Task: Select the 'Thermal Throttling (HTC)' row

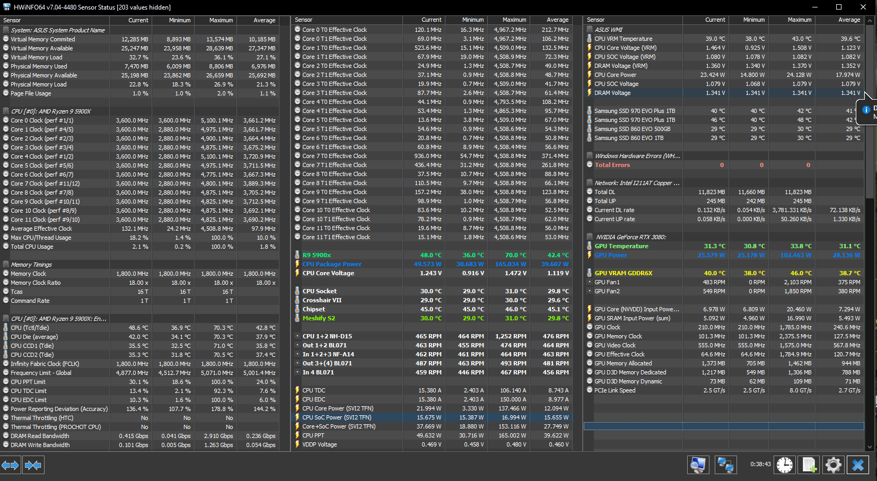Action: pyautogui.click(x=140, y=418)
